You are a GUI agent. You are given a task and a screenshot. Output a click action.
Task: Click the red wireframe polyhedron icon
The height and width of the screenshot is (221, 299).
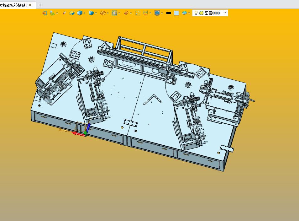(x=103, y=13)
